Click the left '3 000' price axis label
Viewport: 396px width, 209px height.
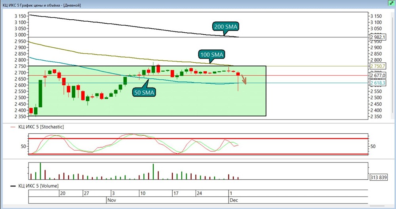coord(20,35)
